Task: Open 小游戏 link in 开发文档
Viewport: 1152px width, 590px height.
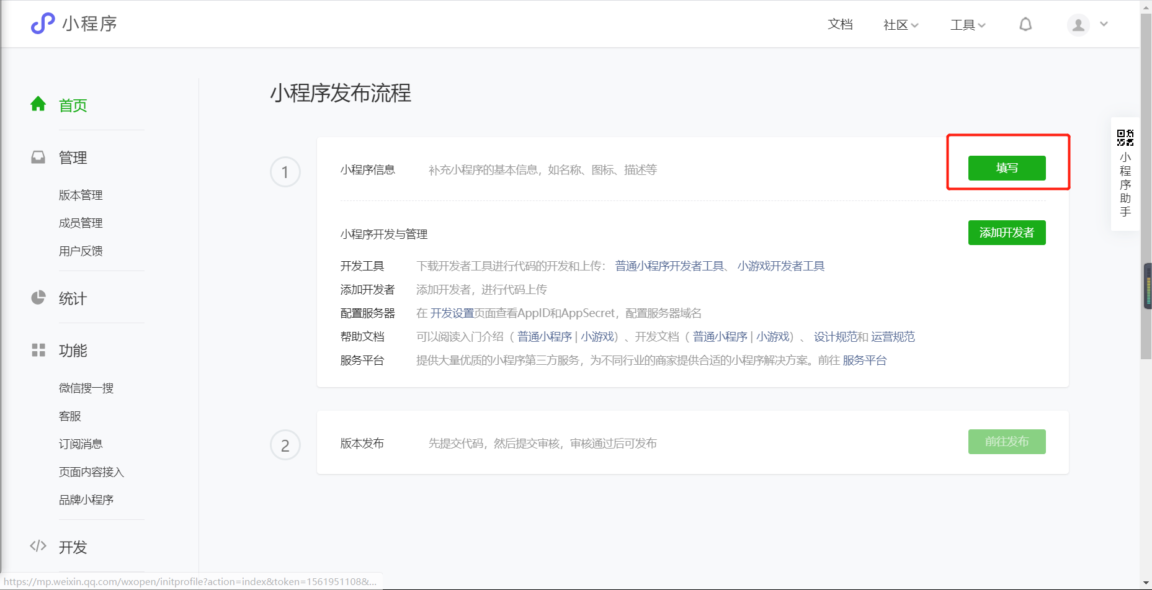Action: point(772,337)
